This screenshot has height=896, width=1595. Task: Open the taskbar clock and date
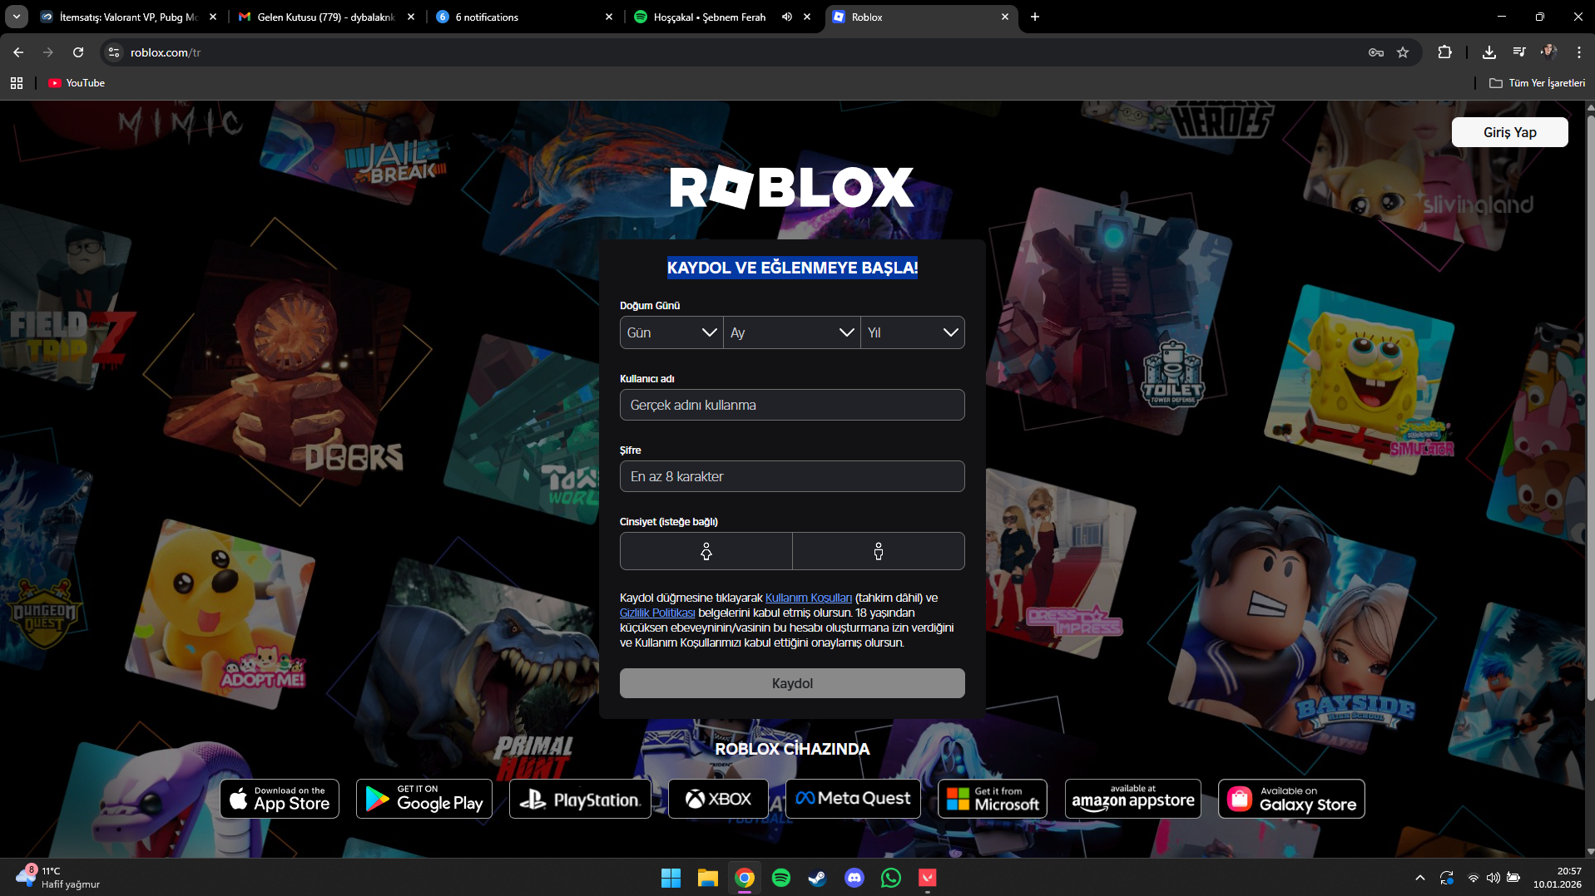(1558, 878)
